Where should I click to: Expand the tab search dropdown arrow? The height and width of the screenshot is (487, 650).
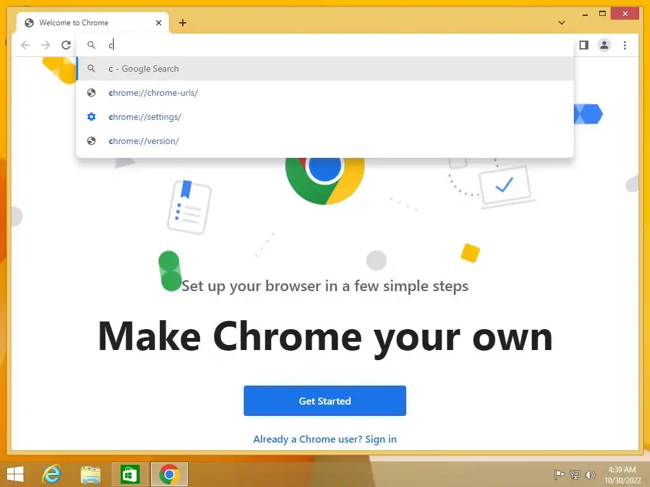click(561, 23)
